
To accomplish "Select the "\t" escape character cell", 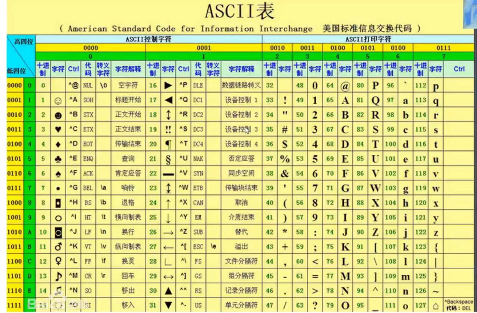I will 103,217.
